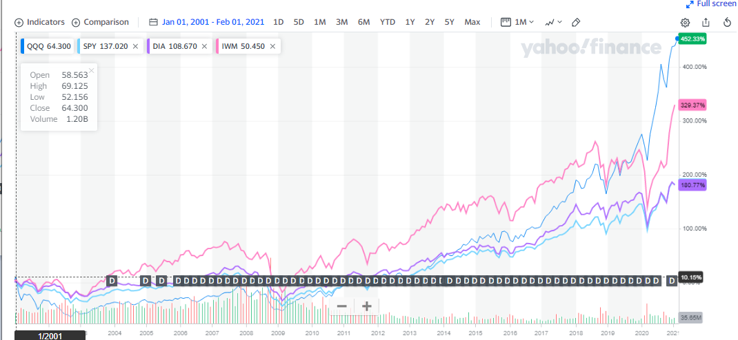Screen dimensions: 738x340
Task: Click the 329.37% IWM price label
Action: tap(693, 105)
